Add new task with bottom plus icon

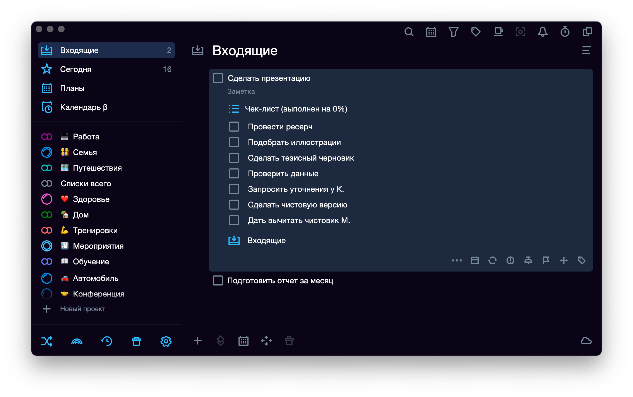(198, 341)
